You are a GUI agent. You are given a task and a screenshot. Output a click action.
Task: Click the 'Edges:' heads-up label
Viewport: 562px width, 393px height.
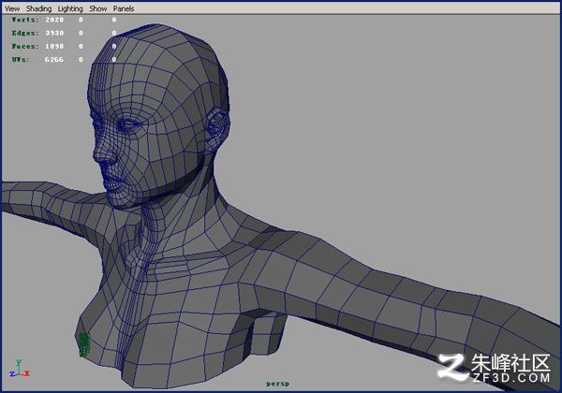tap(24, 33)
